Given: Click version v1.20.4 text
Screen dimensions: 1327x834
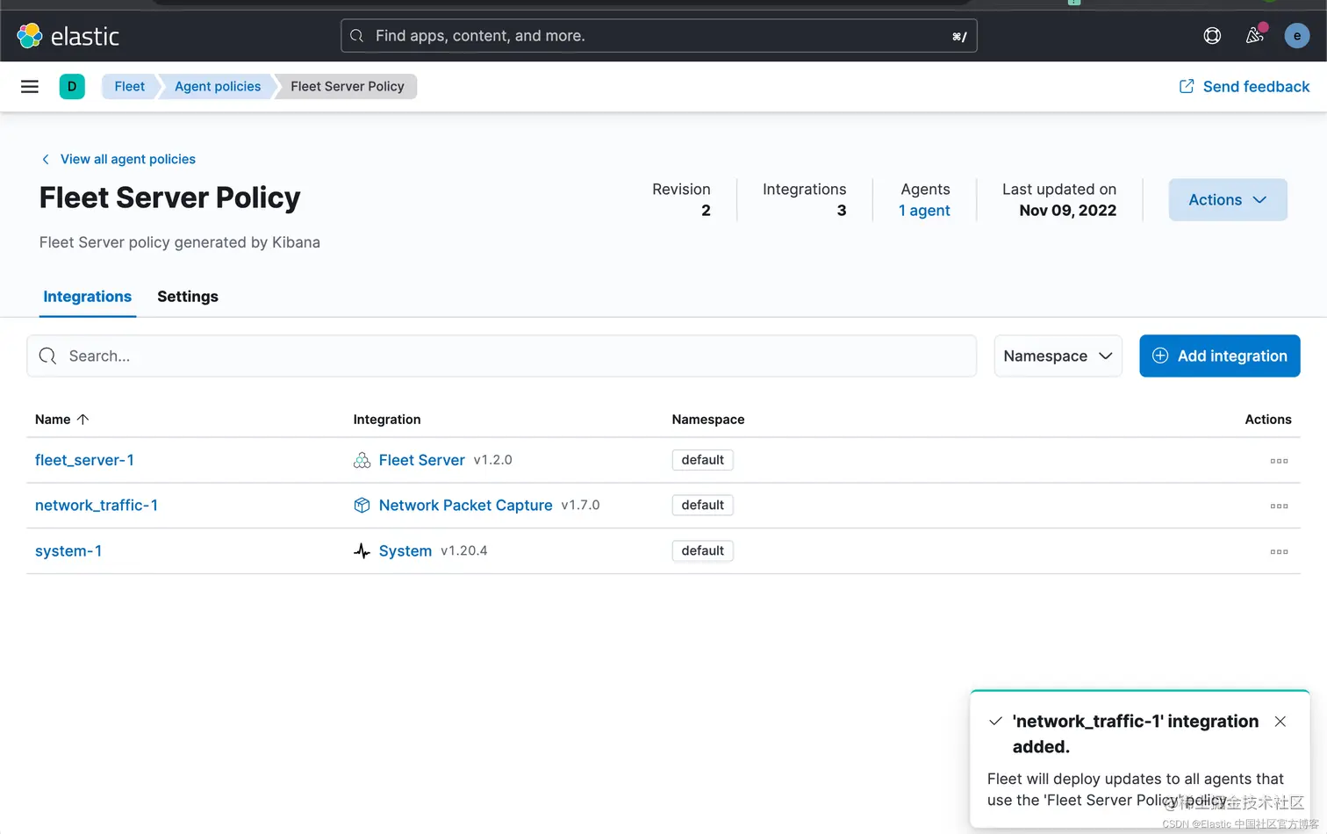Looking at the screenshot, I should (x=464, y=551).
